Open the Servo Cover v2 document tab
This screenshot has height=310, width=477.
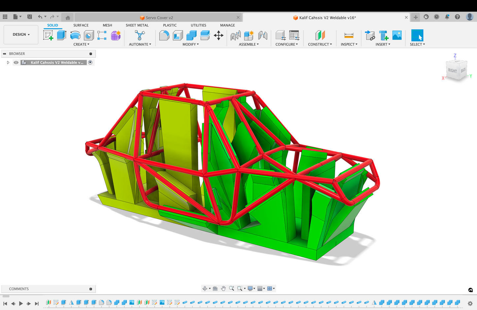point(159,18)
